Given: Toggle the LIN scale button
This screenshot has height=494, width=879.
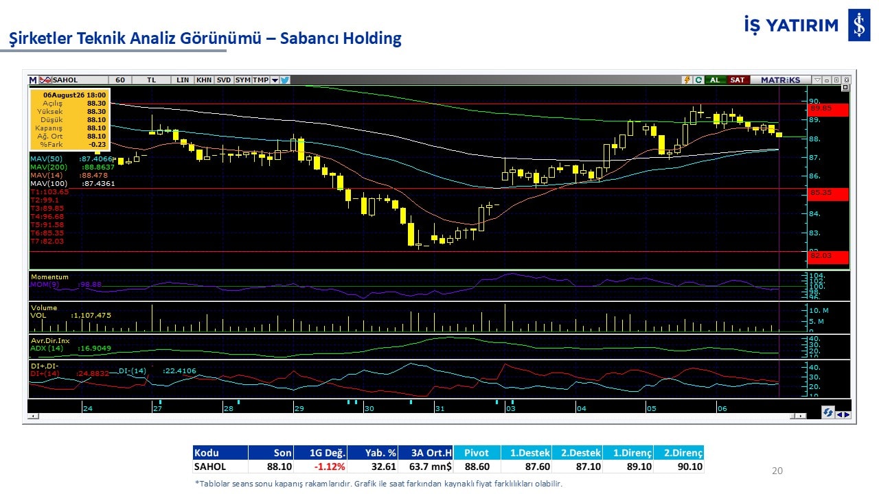Looking at the screenshot, I should [x=183, y=80].
